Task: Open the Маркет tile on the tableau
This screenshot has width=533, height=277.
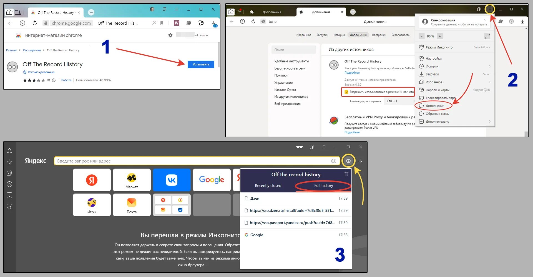Action: 132,180
